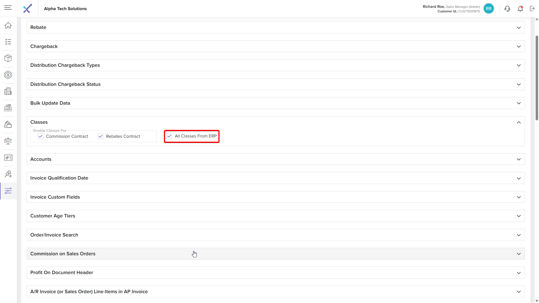Uncheck the Commission Contract checkbox
Screen dimensions: 539x303
pyautogui.click(x=40, y=136)
